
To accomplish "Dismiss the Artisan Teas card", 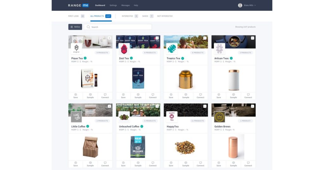I will (x=252, y=38).
